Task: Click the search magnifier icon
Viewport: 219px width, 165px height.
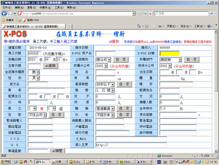Action: coord(212,14)
